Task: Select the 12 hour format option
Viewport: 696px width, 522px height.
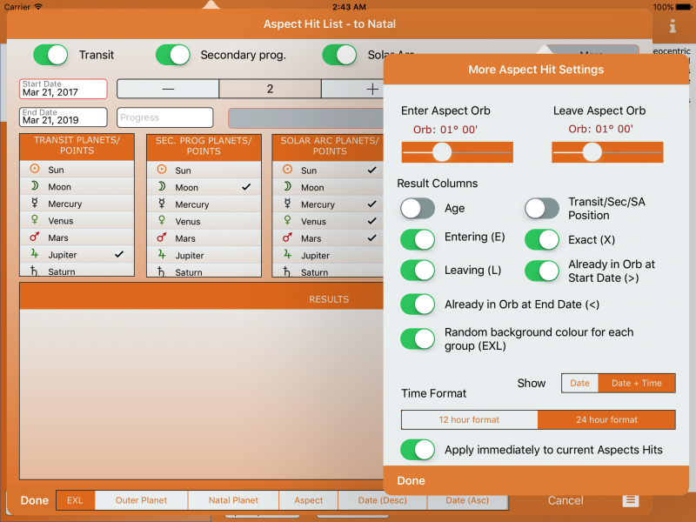Action: [x=469, y=420]
